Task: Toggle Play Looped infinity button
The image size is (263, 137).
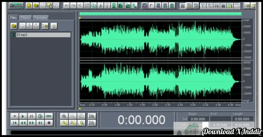Action: 48,116
